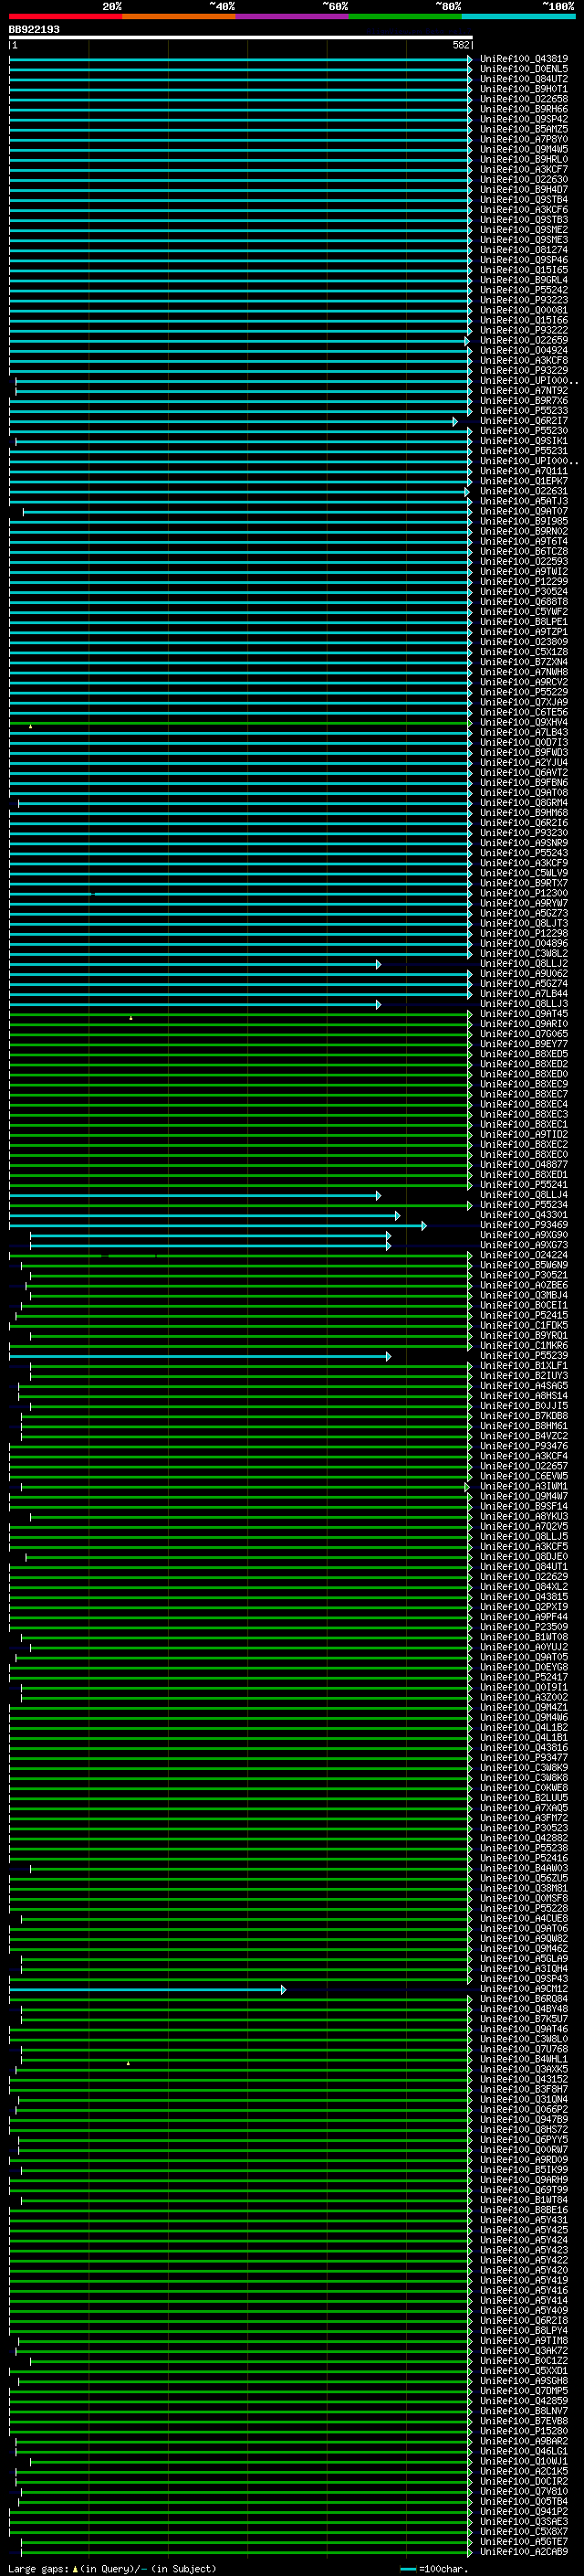This screenshot has height=2576, width=584.
Task: Open hit UniRef100_P55242
Action: [x=524, y=290]
